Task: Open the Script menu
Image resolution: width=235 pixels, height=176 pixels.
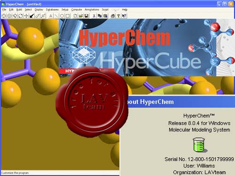Action: point(105,10)
